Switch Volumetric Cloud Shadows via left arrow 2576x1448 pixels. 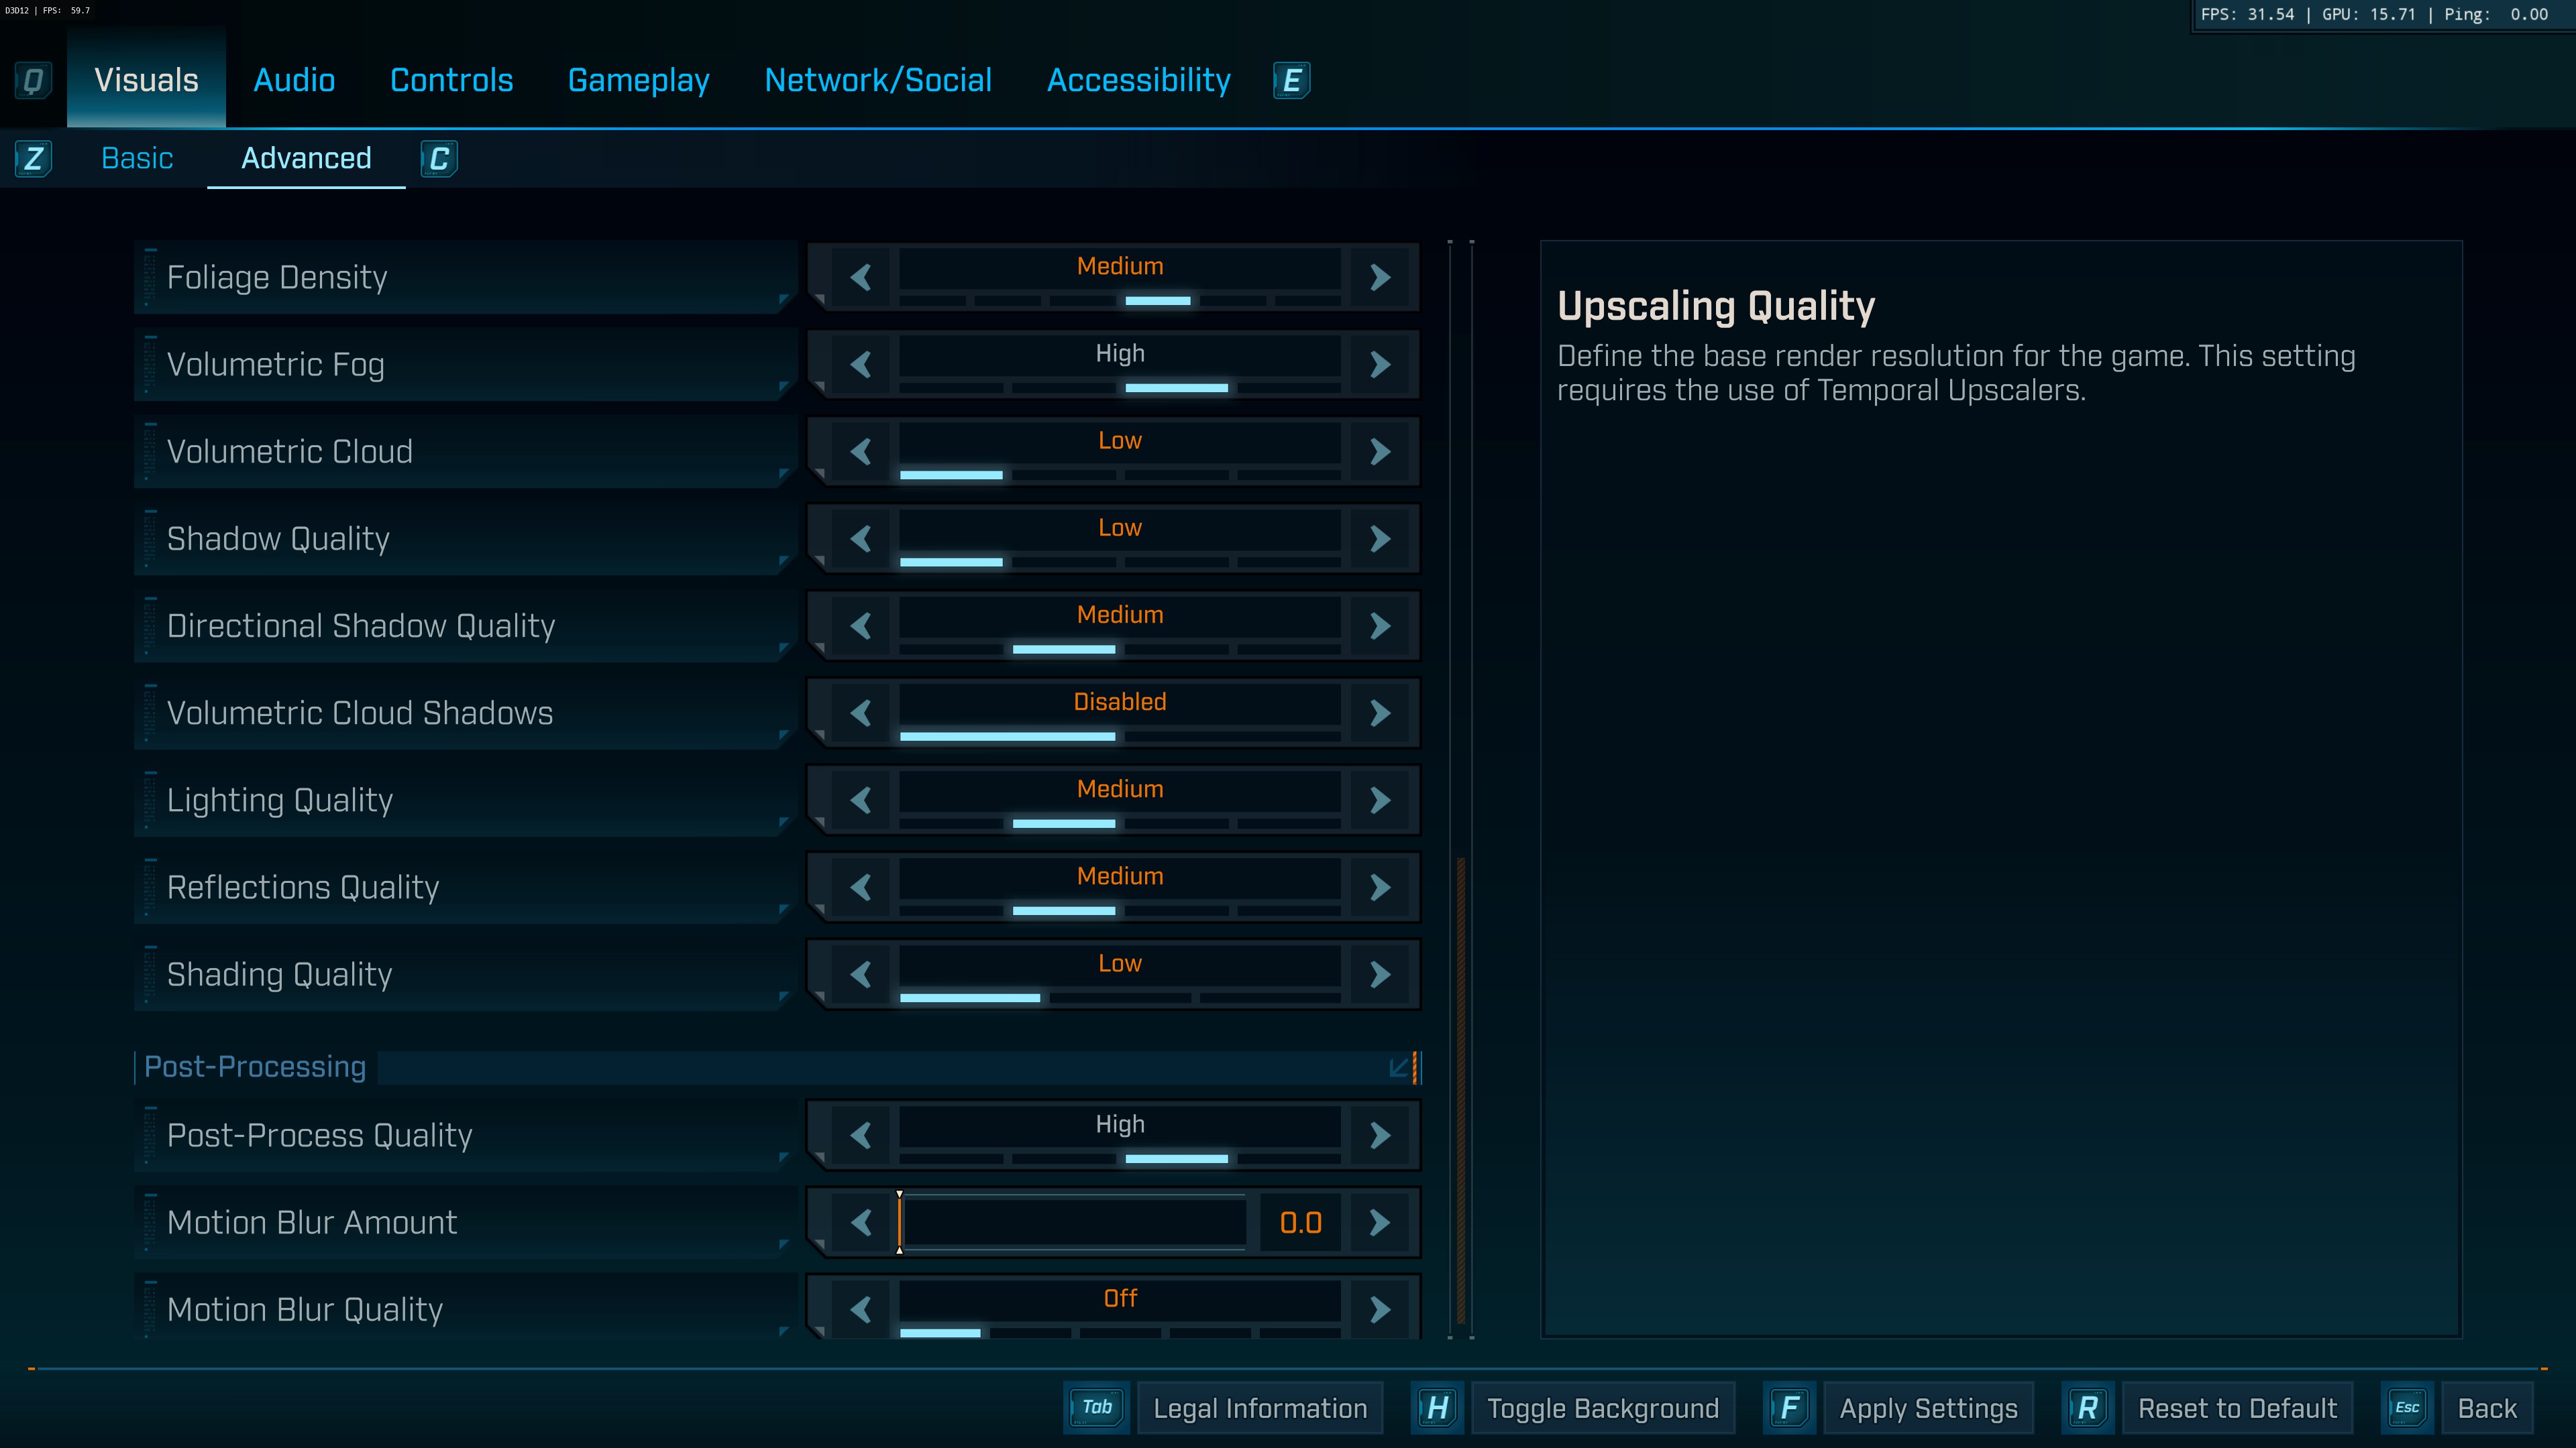tap(861, 713)
